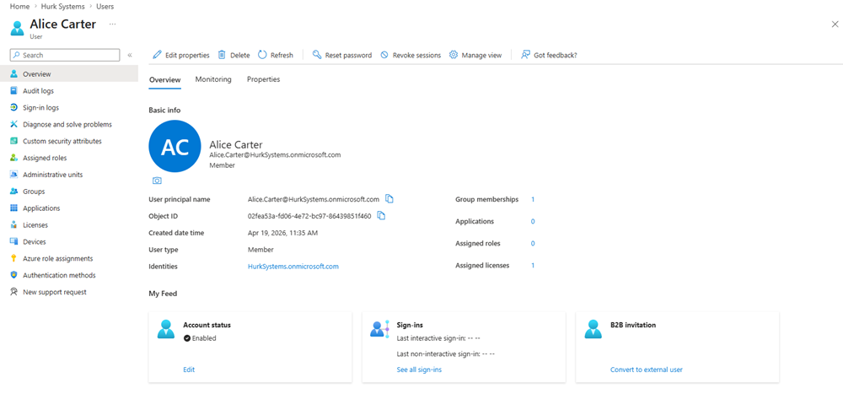The width and height of the screenshot is (843, 394).
Task: Select the Overview tab
Action: click(x=165, y=79)
